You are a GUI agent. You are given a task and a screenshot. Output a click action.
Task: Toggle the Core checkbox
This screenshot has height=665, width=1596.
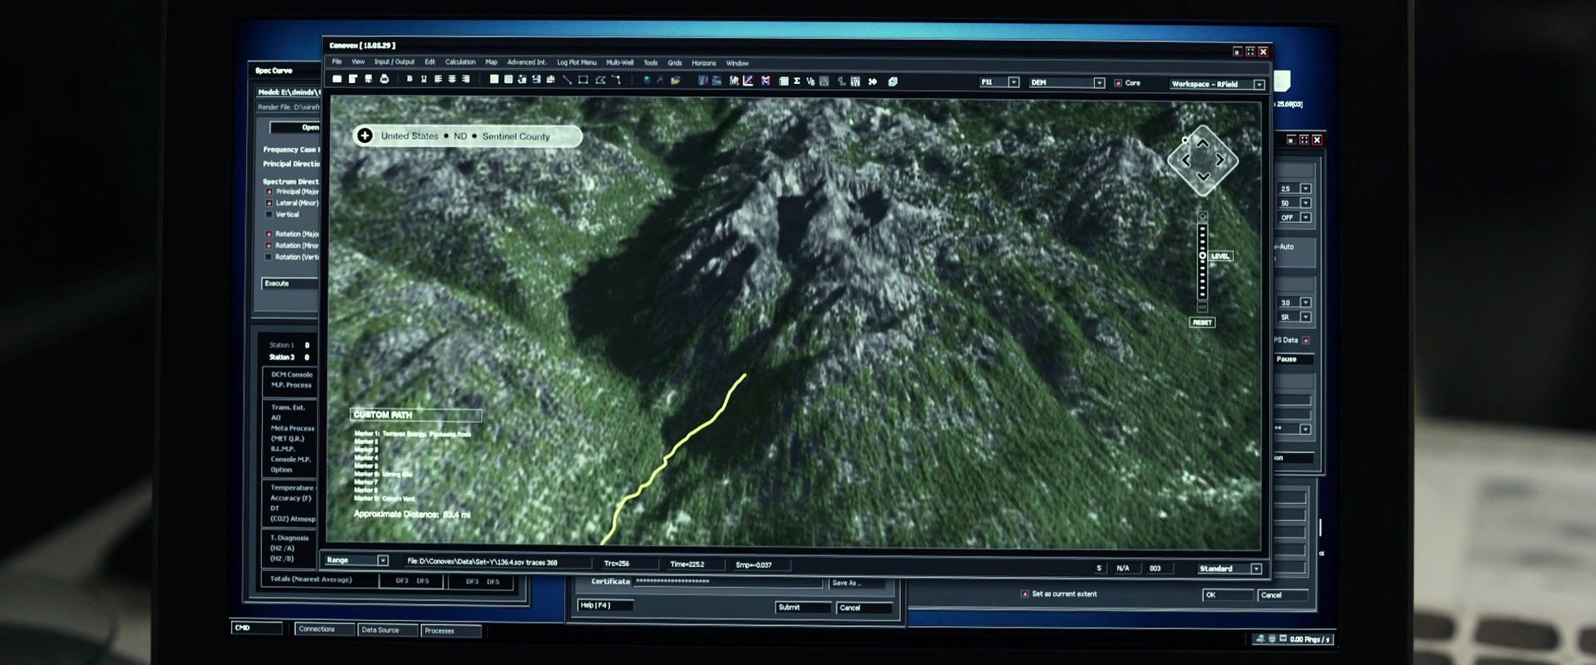tap(1118, 83)
